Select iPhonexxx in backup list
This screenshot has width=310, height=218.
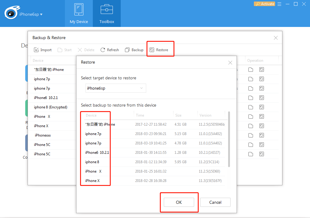[x=43, y=135]
